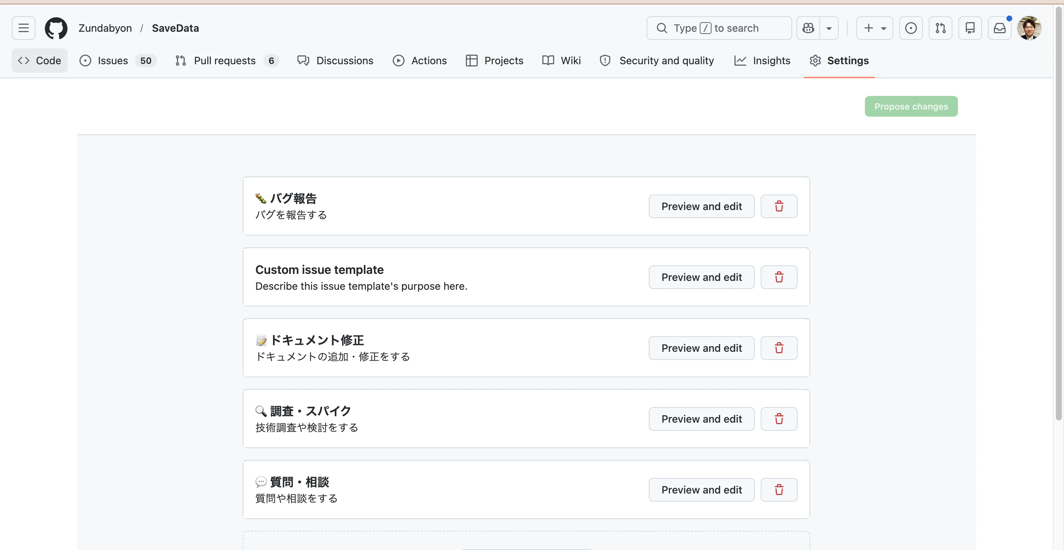Preview and edit the 質問・相談 template
The height and width of the screenshot is (550, 1064).
coord(701,490)
